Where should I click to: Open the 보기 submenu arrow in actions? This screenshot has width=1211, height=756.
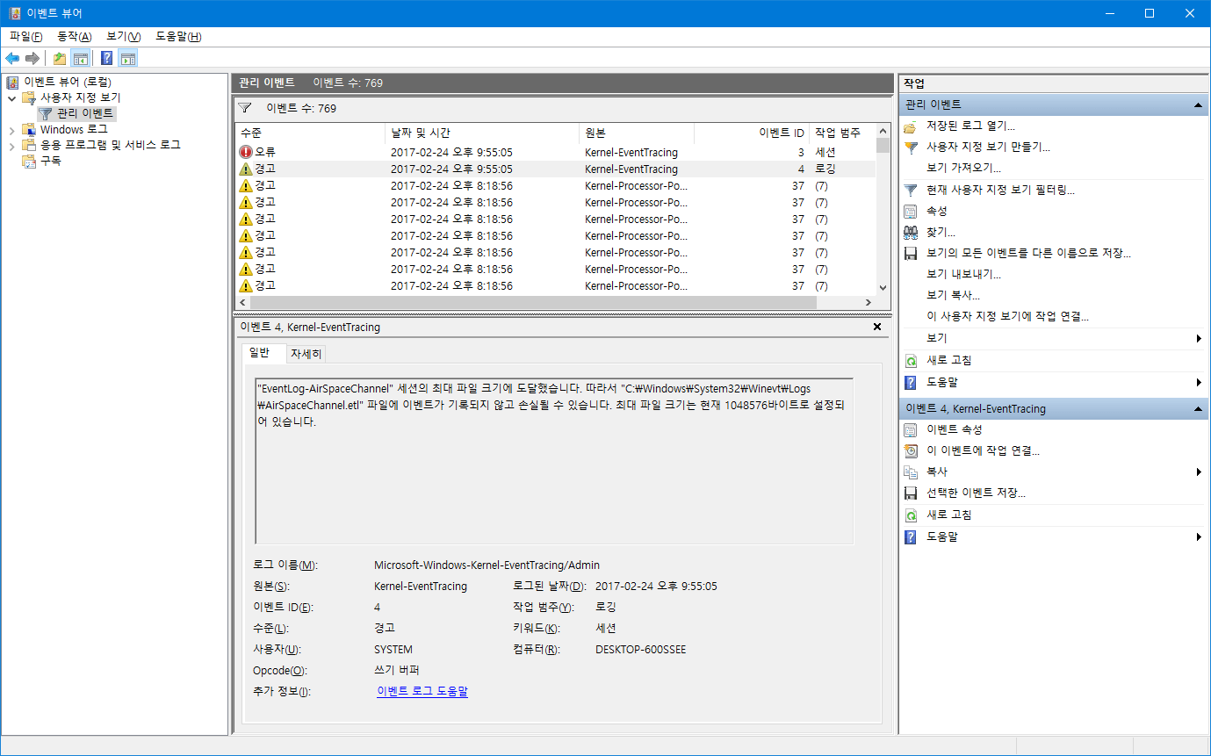pos(1199,339)
